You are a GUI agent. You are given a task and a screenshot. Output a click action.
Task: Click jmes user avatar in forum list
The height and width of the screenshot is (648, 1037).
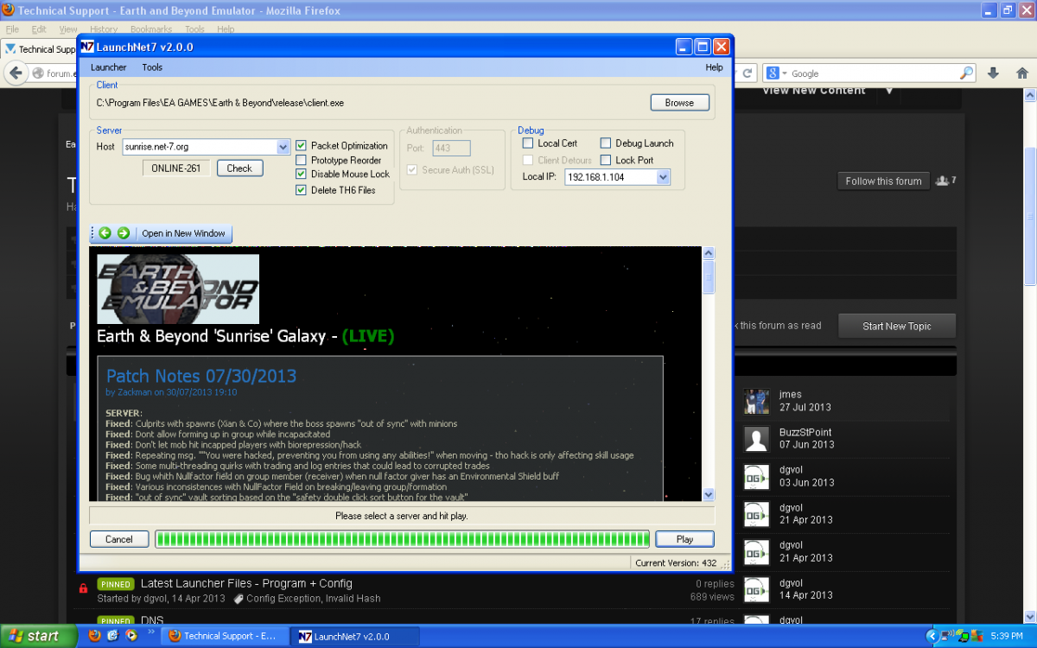pos(756,401)
